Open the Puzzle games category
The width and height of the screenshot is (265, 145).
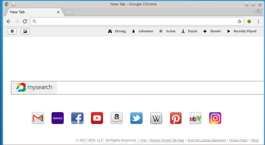tap(189, 31)
